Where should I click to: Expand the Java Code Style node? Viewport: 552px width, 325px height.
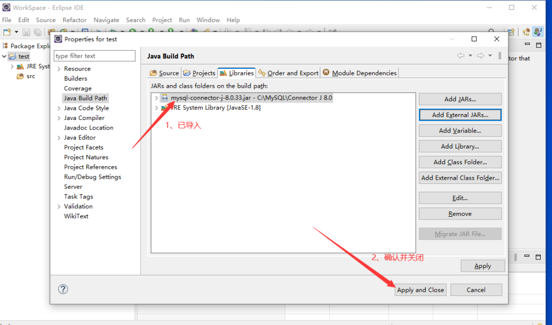point(59,108)
